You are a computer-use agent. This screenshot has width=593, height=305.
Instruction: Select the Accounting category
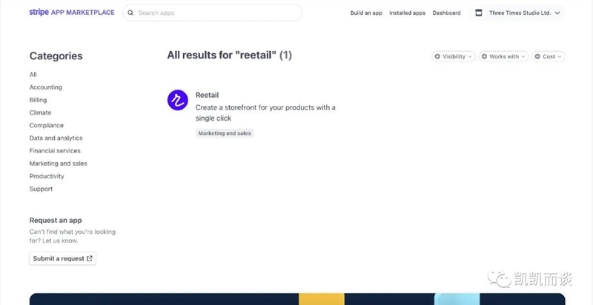click(46, 87)
